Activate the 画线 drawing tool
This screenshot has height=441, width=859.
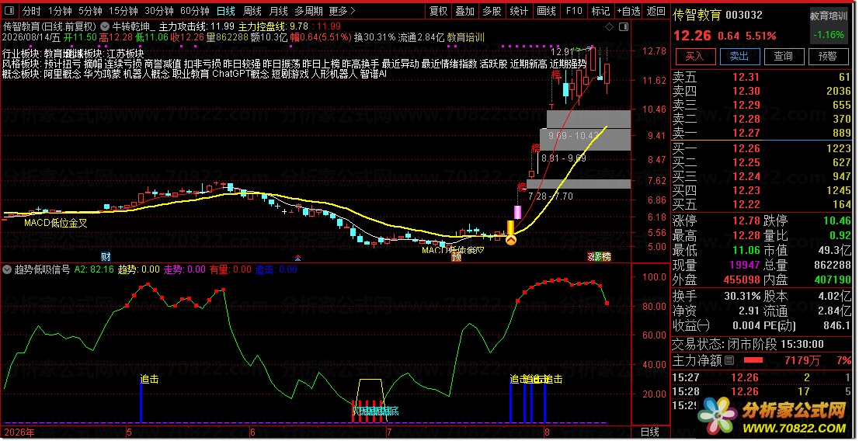pyautogui.click(x=546, y=10)
